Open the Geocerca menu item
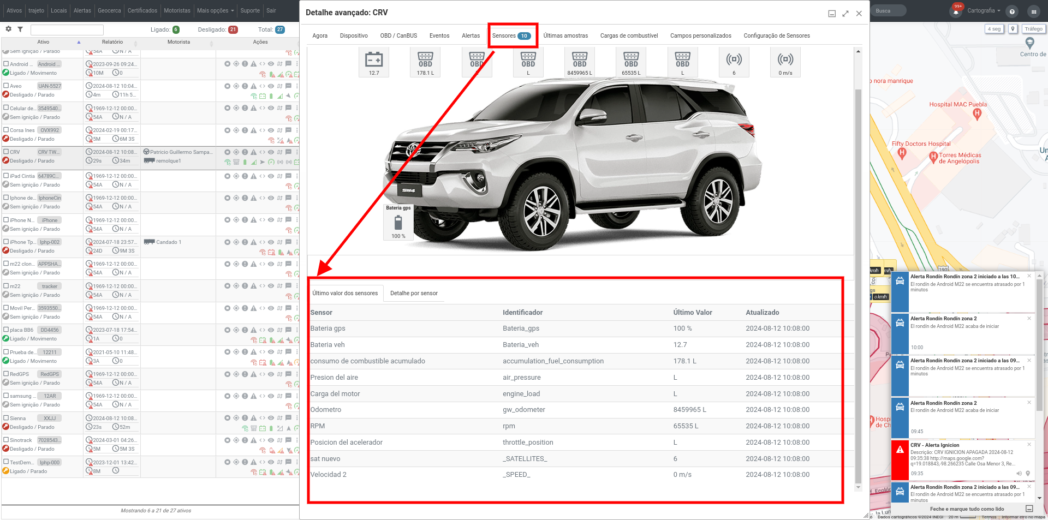This screenshot has height=520, width=1048. coord(109,10)
